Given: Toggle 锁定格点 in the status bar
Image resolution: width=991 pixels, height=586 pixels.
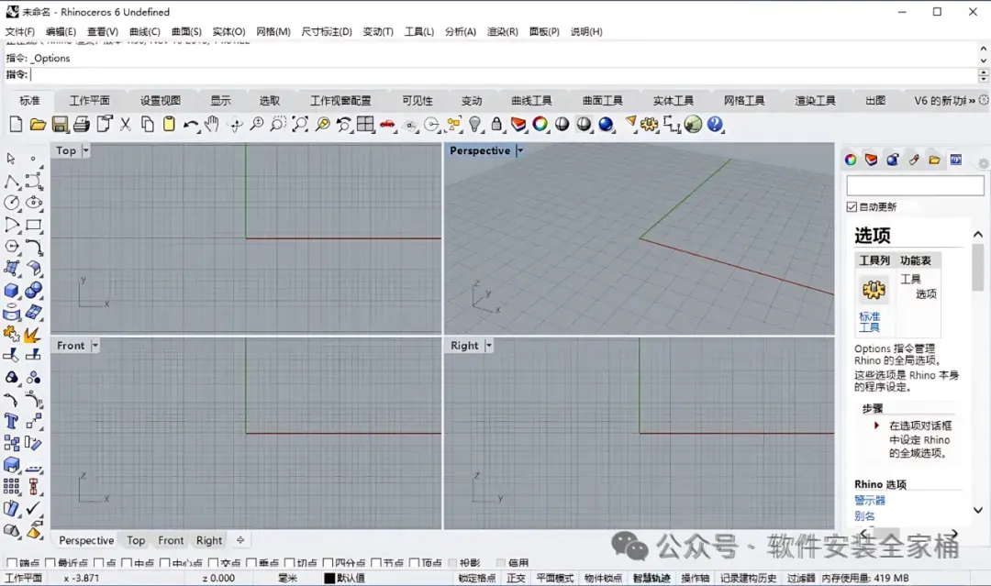Looking at the screenshot, I should pos(477,578).
